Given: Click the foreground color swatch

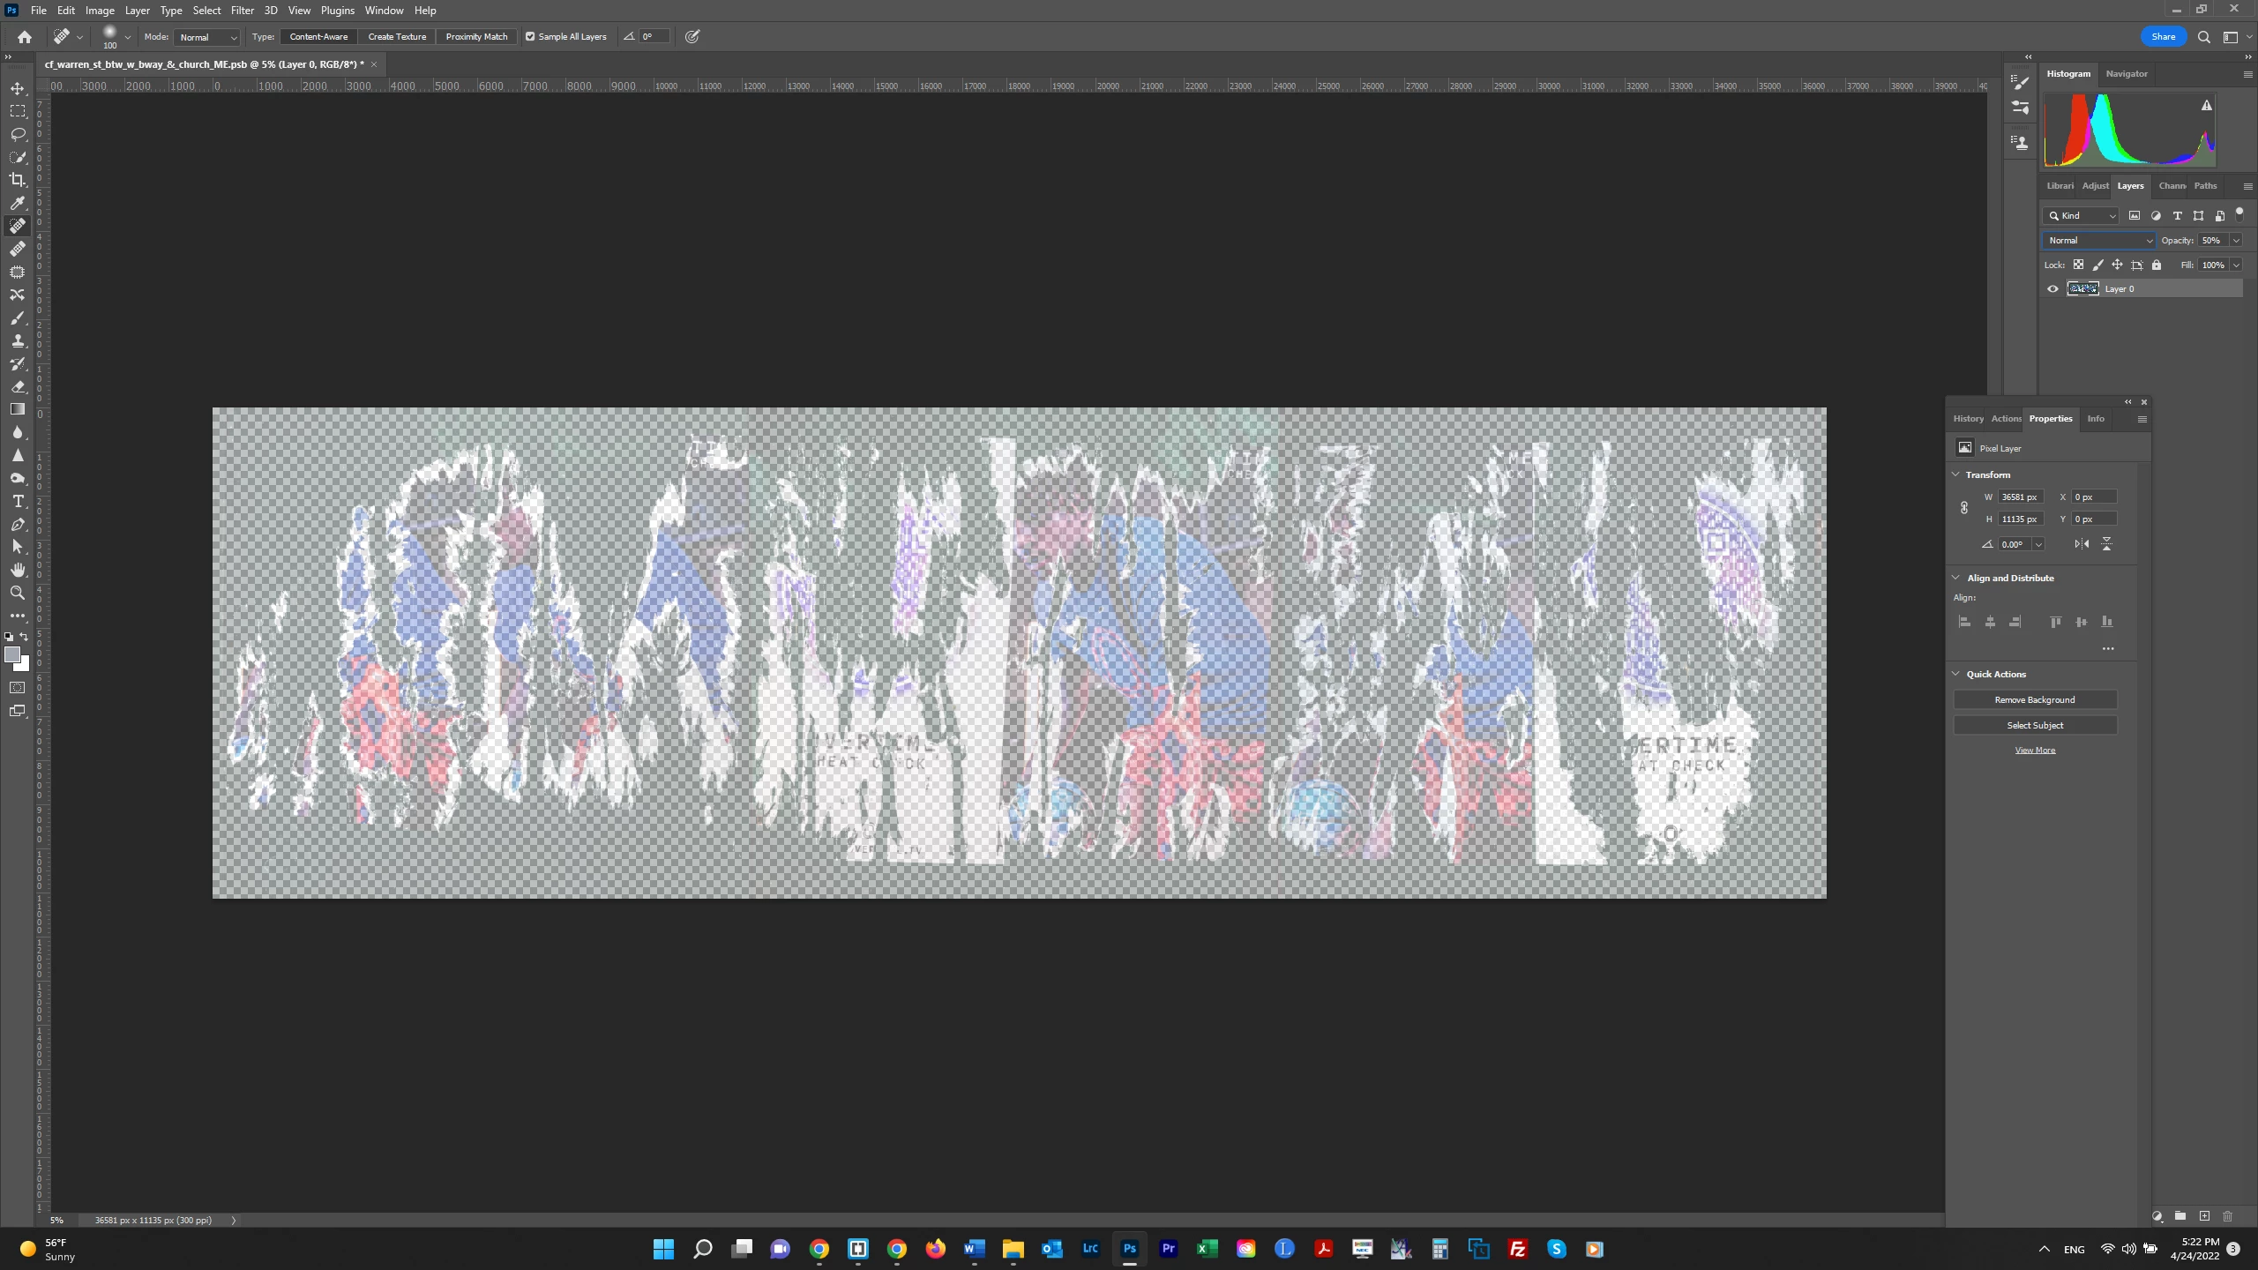Looking at the screenshot, I should pos(11,654).
